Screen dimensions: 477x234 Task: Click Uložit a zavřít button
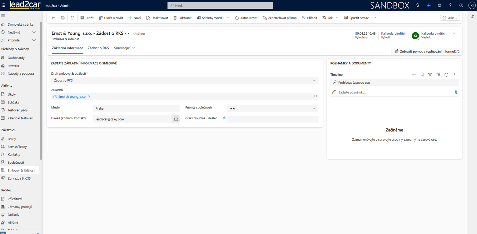[111, 18]
